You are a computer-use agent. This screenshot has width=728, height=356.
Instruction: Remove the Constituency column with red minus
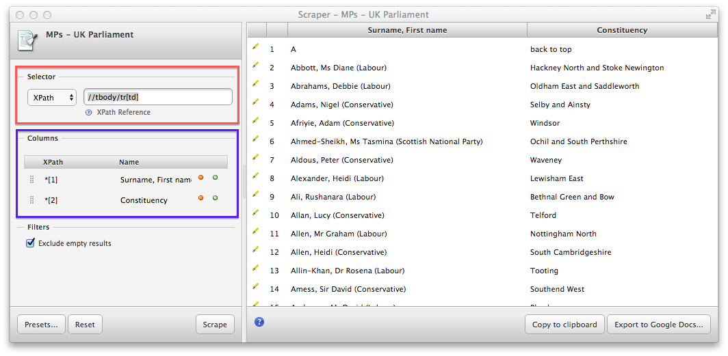tap(201, 198)
